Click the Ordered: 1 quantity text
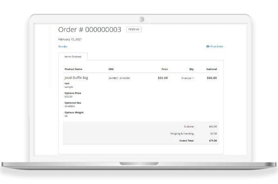278x184 pixels. tap(187, 78)
